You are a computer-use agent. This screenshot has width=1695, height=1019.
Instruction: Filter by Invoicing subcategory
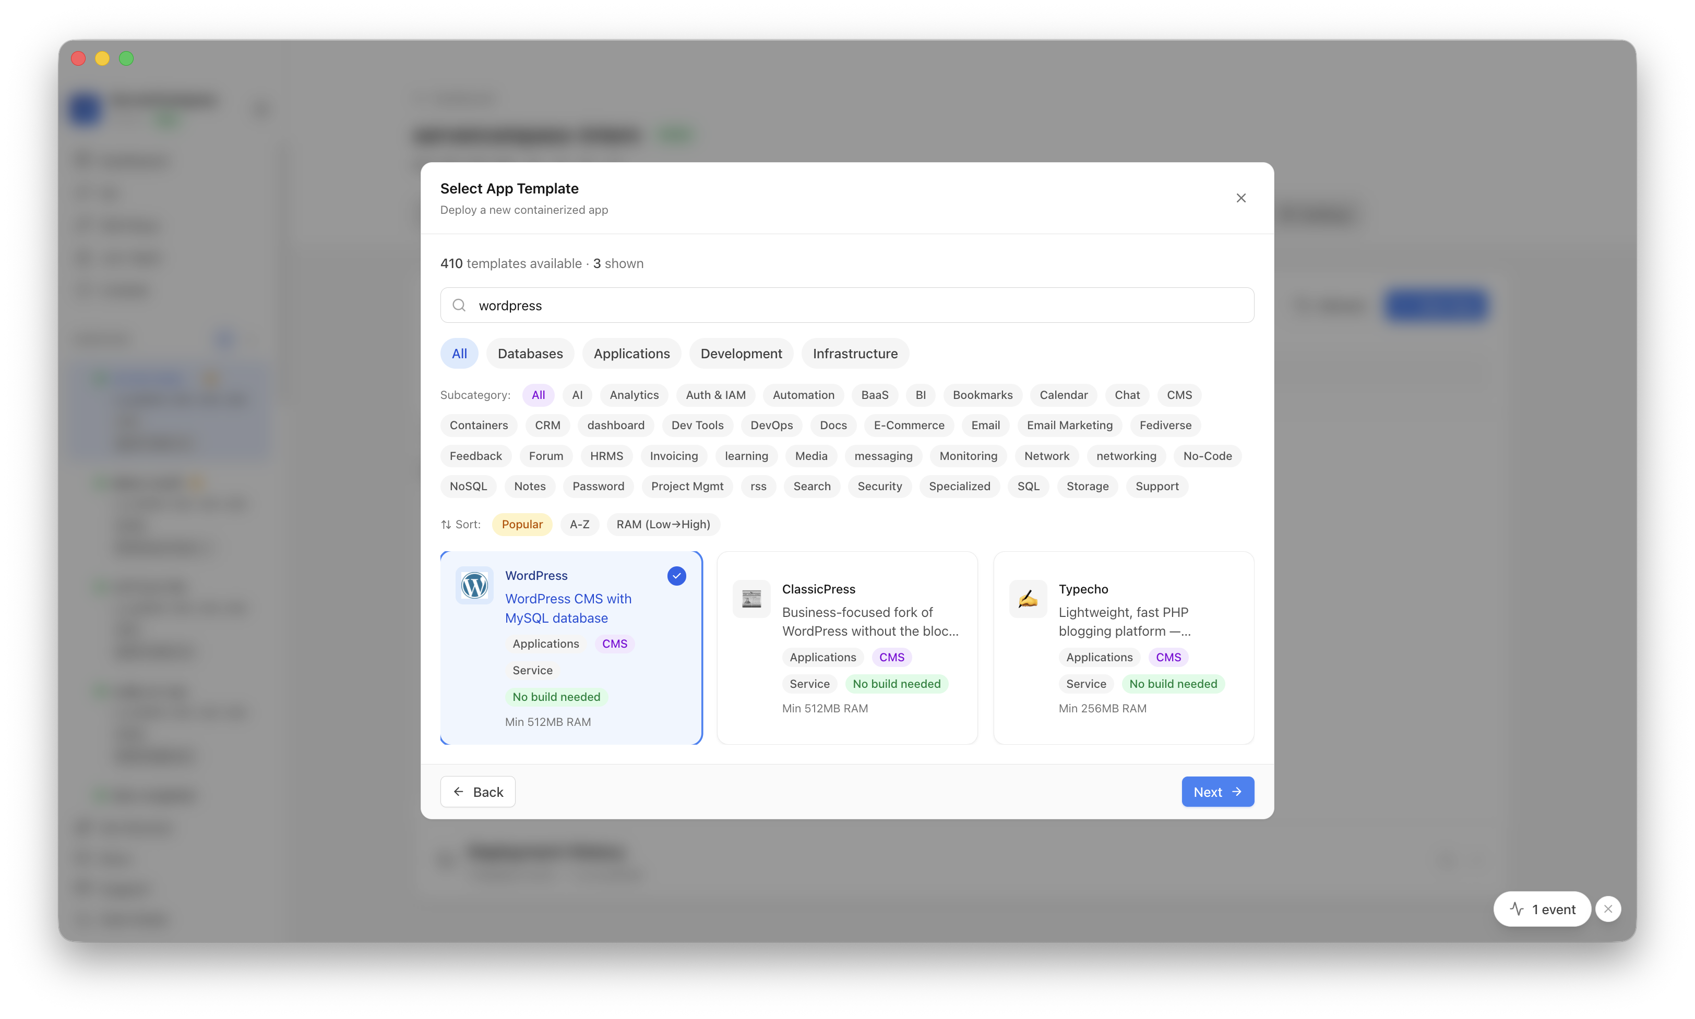673,456
